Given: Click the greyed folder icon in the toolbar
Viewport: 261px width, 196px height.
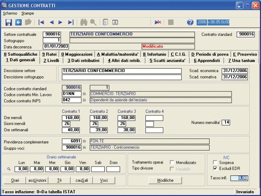Looking at the screenshot, I should pos(28,22).
